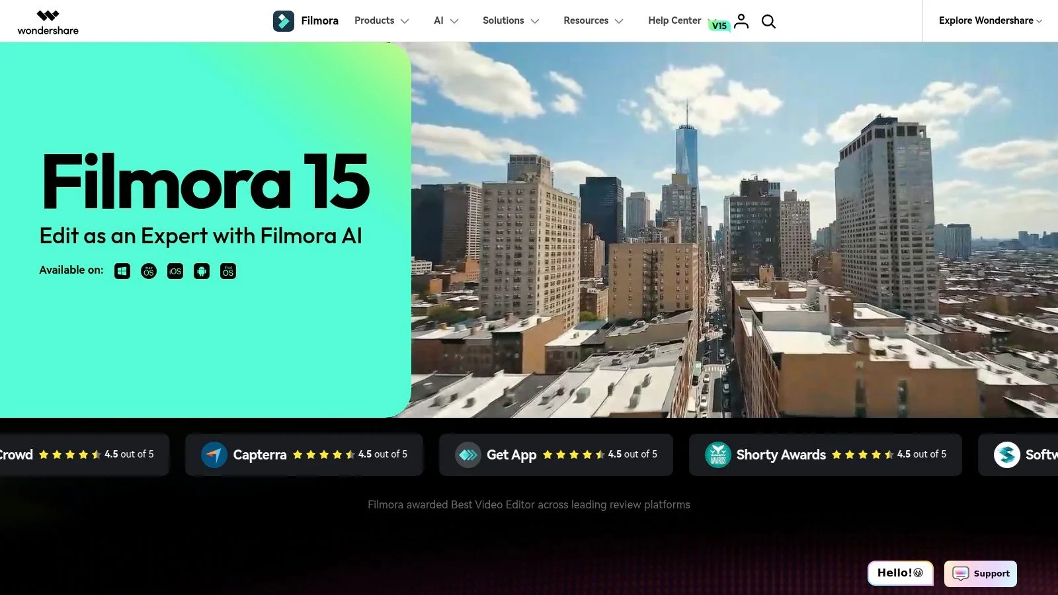Select the Windows platform icon
Image resolution: width=1058 pixels, height=595 pixels.
pyautogui.click(x=122, y=271)
